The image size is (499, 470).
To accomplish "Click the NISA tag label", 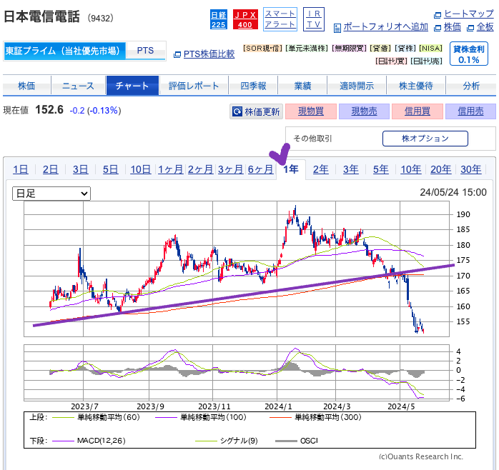I will (x=431, y=49).
